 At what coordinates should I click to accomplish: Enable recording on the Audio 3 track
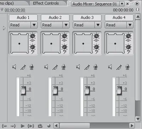[x=95, y=67]
